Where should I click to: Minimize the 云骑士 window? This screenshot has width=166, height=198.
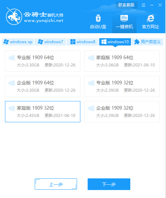tap(152, 5)
